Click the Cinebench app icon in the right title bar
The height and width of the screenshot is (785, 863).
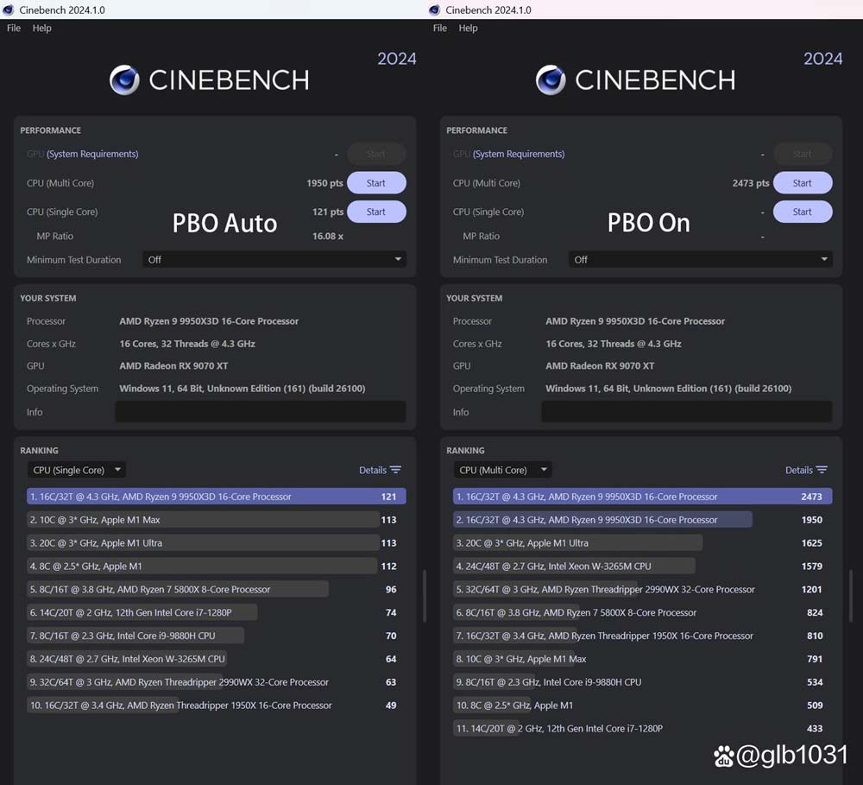(x=434, y=9)
